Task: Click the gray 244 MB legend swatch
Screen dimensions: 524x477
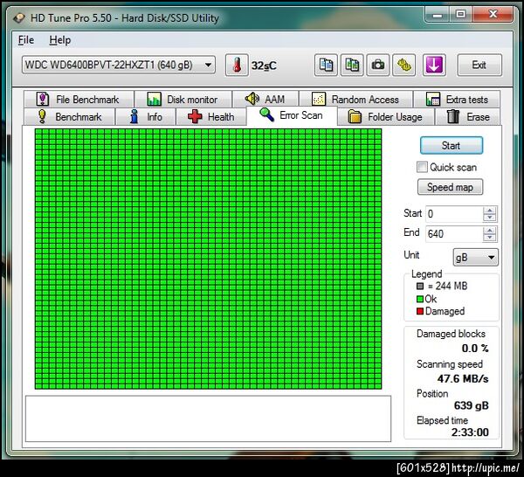Action: tap(420, 287)
